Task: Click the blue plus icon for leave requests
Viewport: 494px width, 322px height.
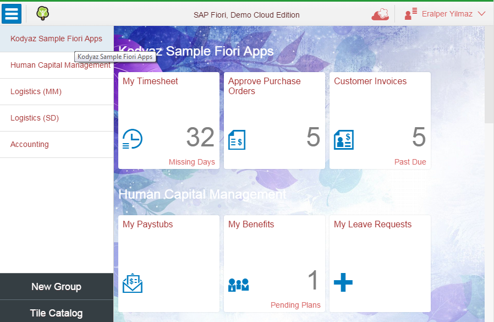Action: click(x=343, y=282)
